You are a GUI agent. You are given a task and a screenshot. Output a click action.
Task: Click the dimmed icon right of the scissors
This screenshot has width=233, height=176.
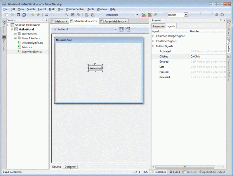point(52,15)
